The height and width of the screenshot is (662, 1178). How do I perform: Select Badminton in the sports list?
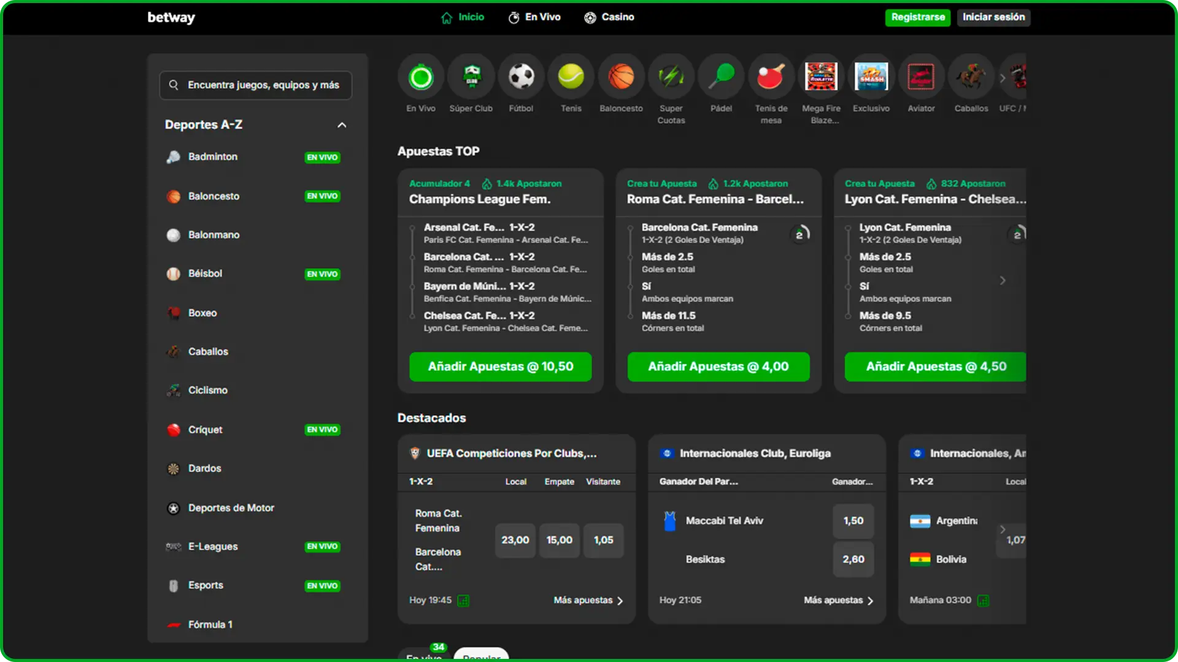[253, 157]
